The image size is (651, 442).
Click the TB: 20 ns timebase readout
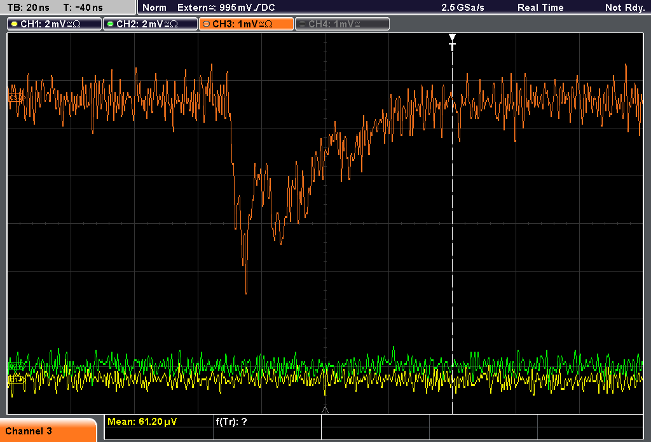coord(28,8)
